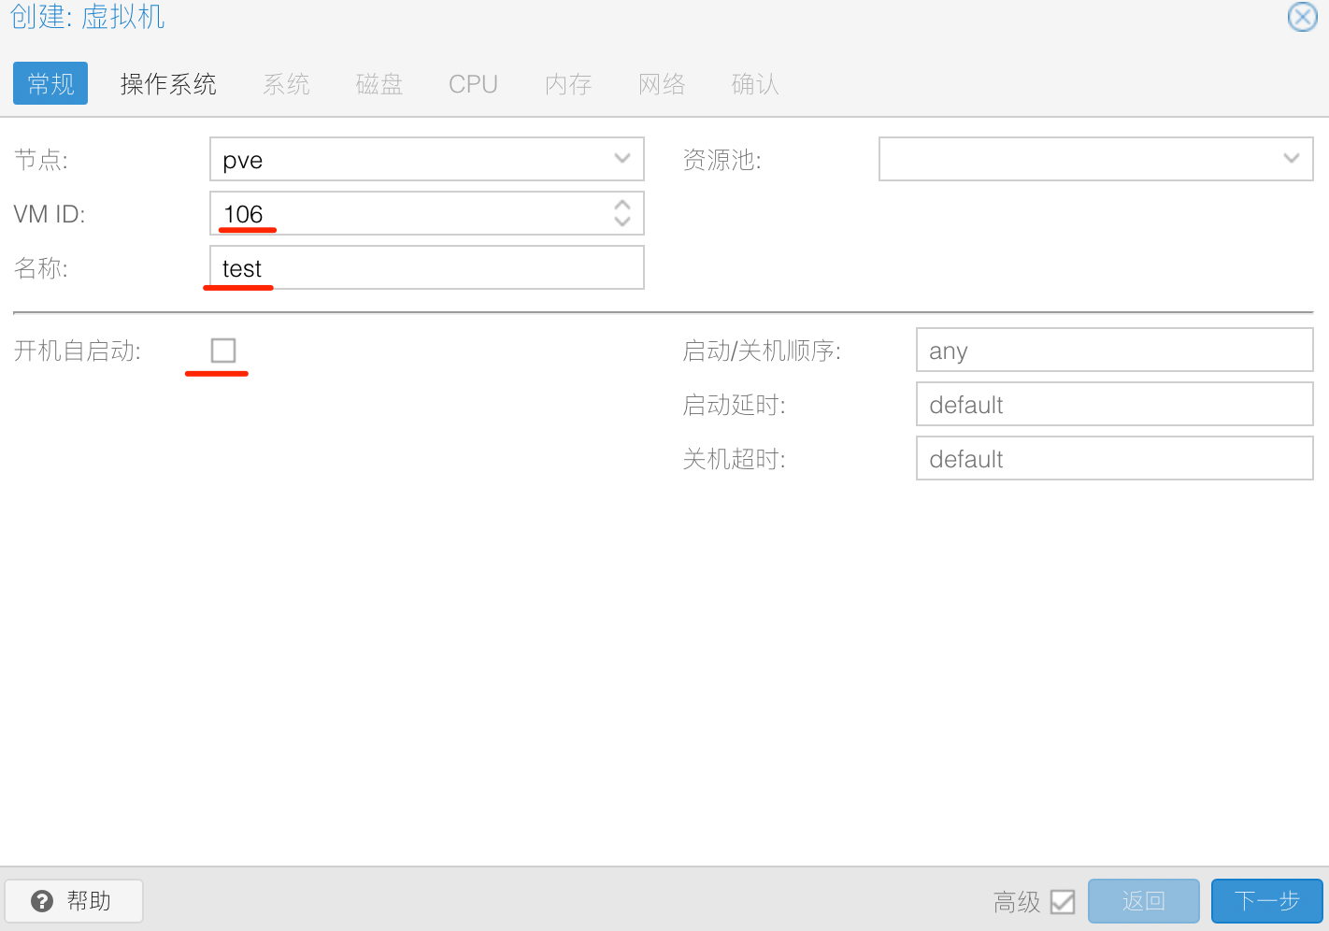Image resolution: width=1329 pixels, height=931 pixels.
Task: Open the 资源池 dropdown
Action: click(x=1291, y=159)
